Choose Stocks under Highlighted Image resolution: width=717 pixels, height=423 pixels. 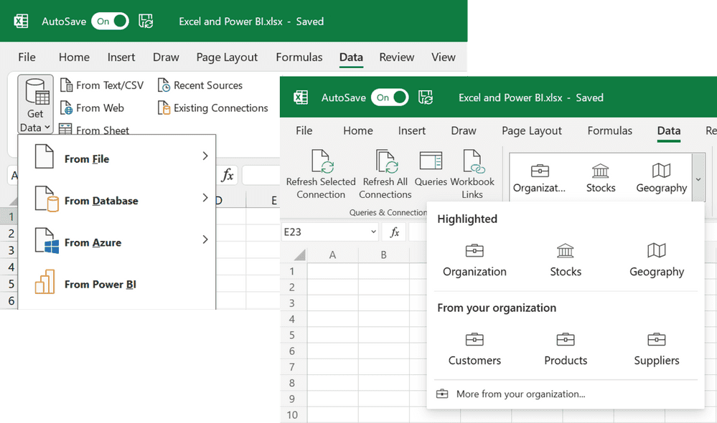tap(566, 260)
